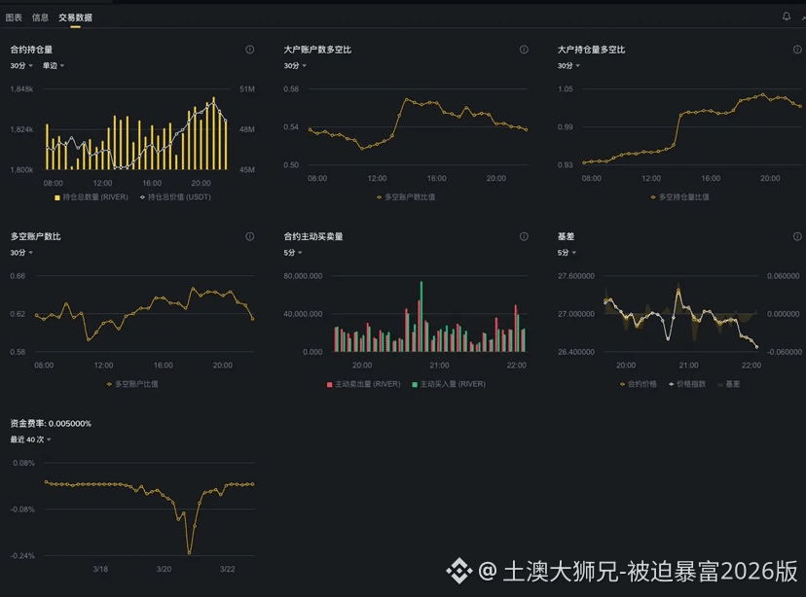The width and height of the screenshot is (806, 597).
Task: Click the 27.600000 axis label
Action: [575, 276]
